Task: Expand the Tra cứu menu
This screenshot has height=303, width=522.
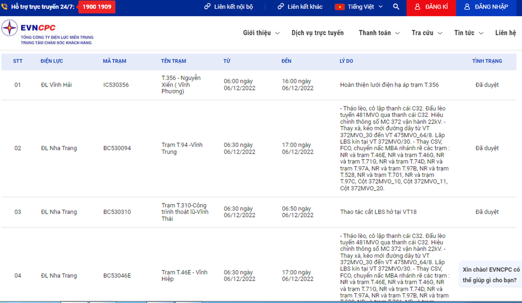Action: tap(426, 33)
